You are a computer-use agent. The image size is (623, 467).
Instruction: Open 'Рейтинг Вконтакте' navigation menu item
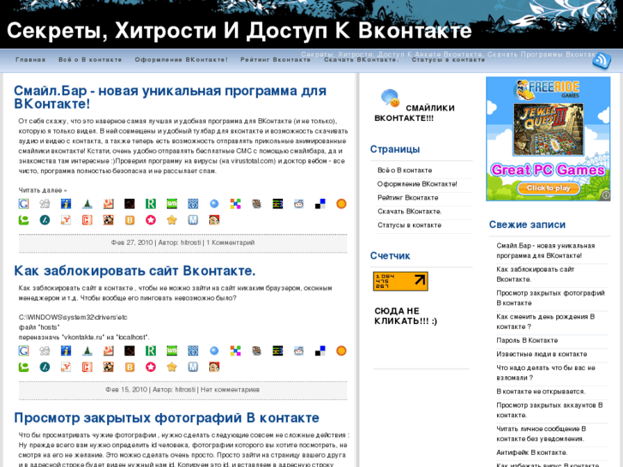coord(275,60)
